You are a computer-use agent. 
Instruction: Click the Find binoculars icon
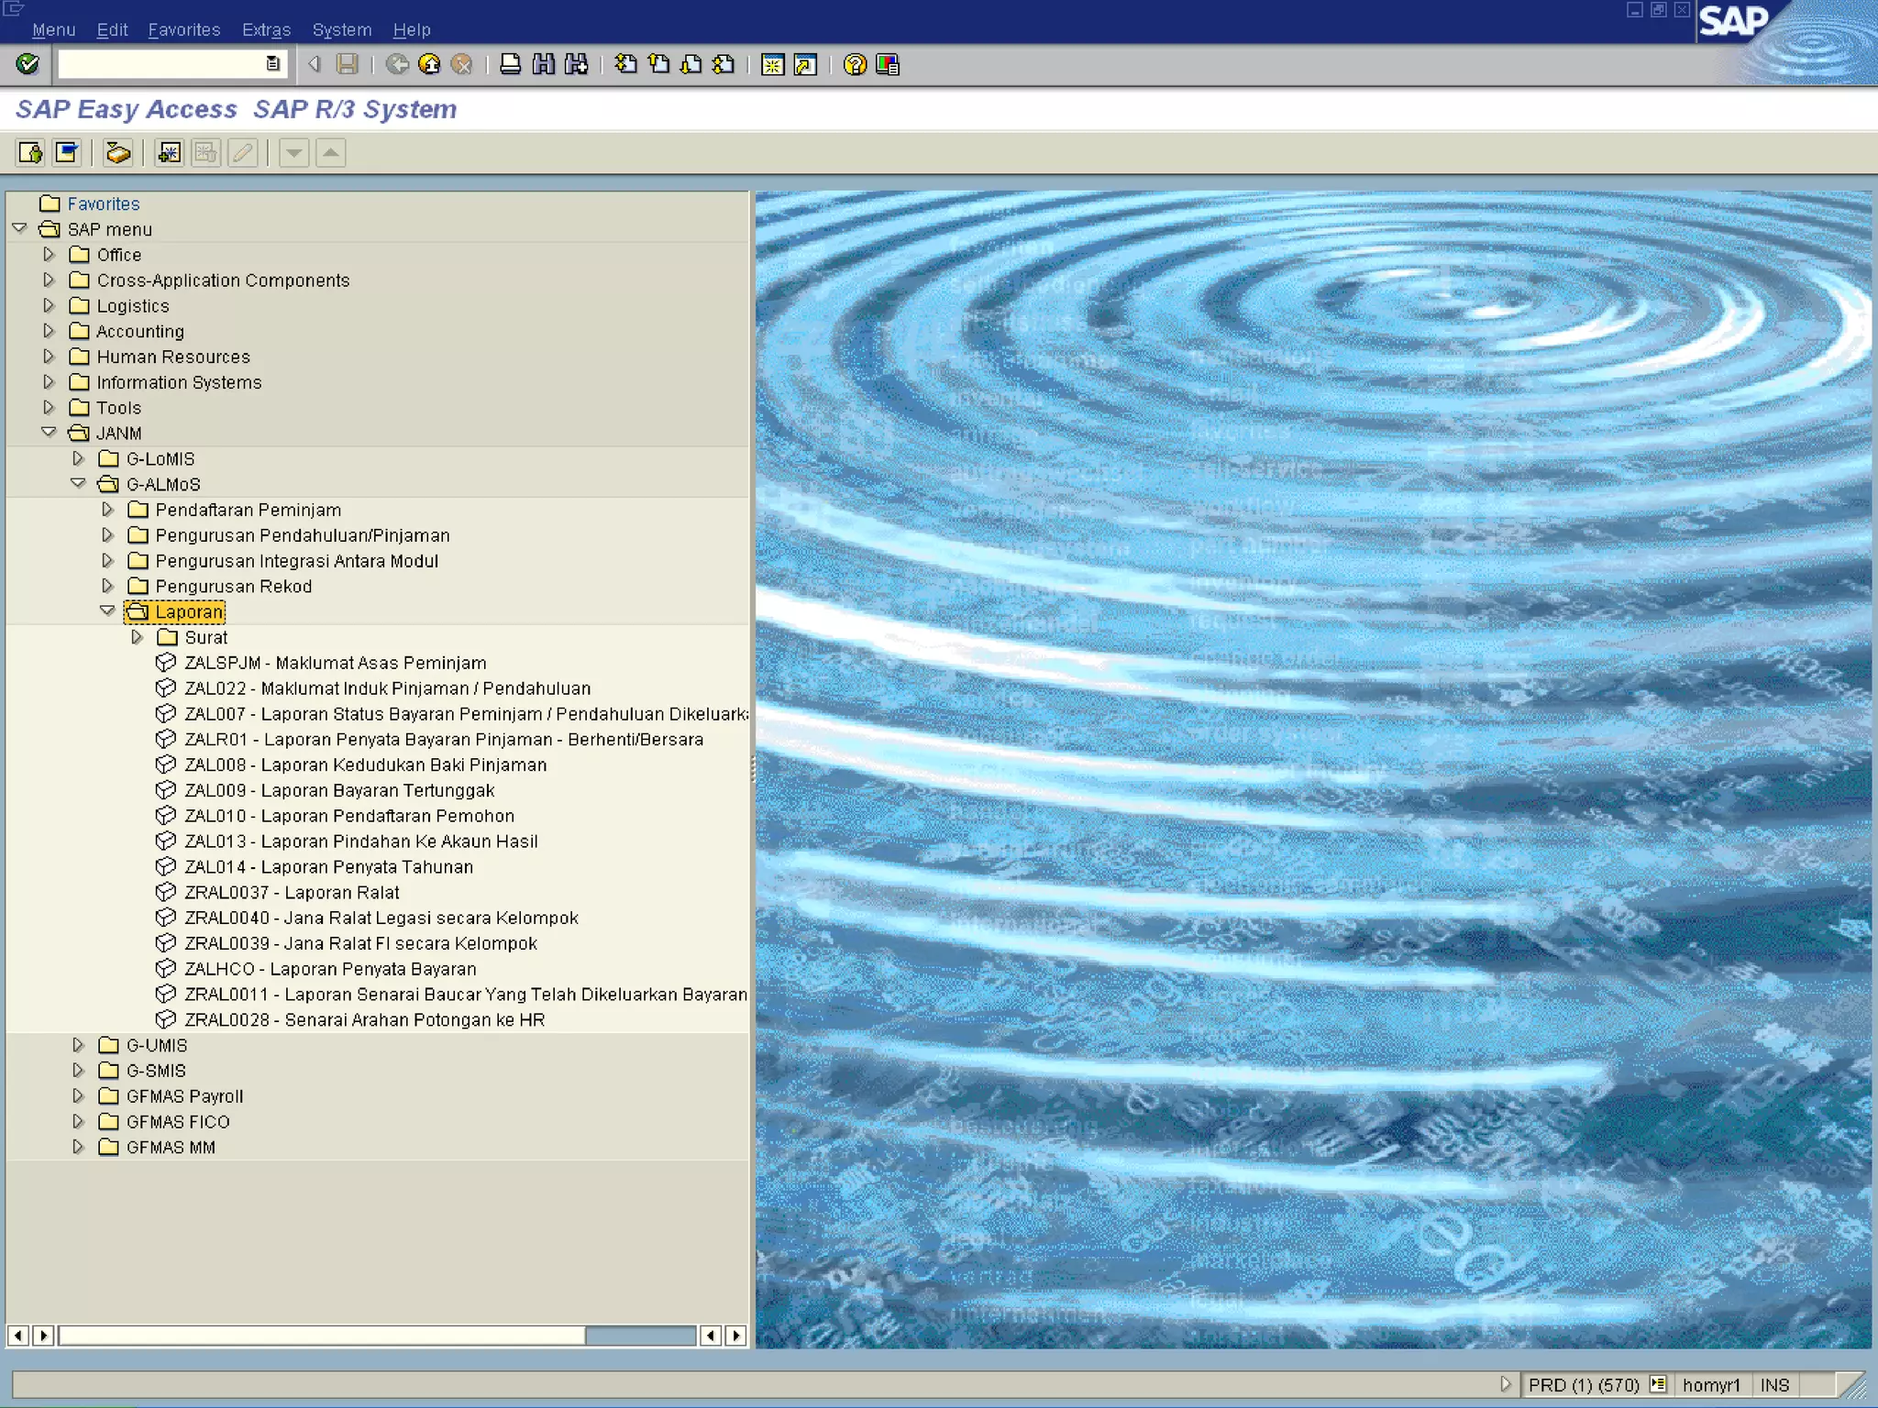pyautogui.click(x=544, y=64)
